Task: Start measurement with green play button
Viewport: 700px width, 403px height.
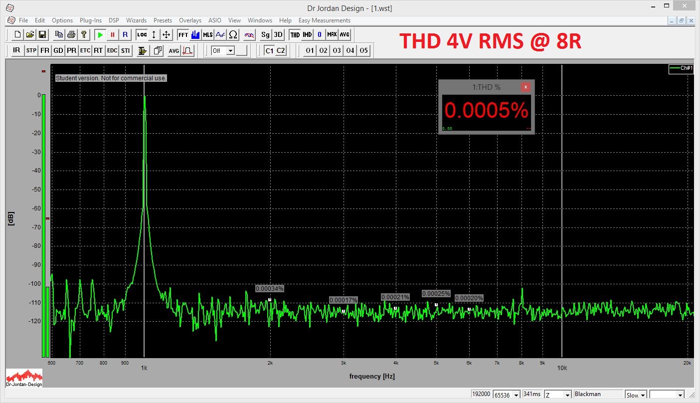Action: coord(100,34)
